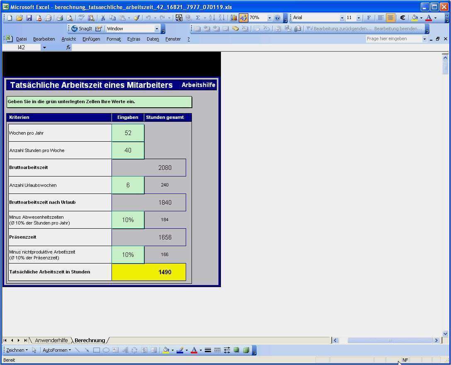Click the formula bar fx insert function button

click(68, 47)
